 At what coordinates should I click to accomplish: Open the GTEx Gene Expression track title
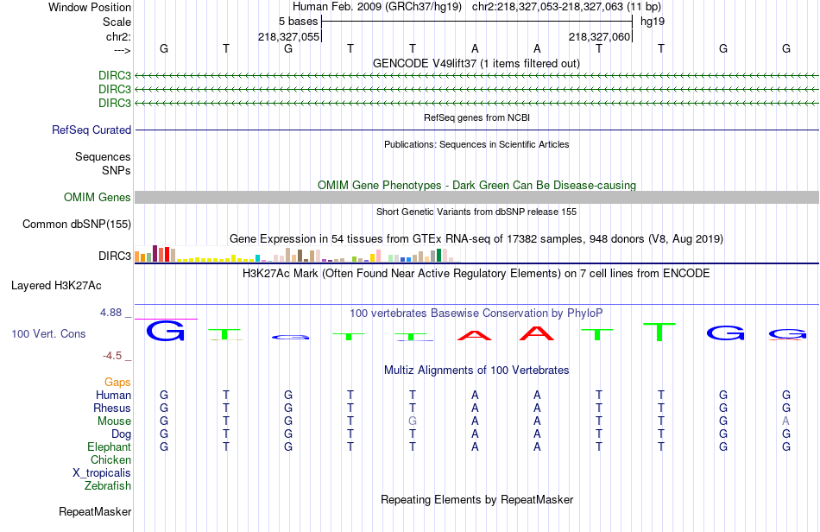(x=476, y=239)
